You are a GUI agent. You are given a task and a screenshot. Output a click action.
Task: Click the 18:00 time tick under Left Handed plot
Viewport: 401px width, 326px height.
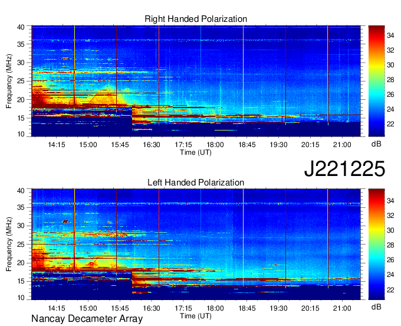click(215, 308)
